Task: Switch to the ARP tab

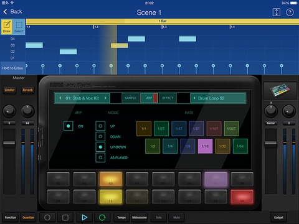Action: (x=149, y=98)
